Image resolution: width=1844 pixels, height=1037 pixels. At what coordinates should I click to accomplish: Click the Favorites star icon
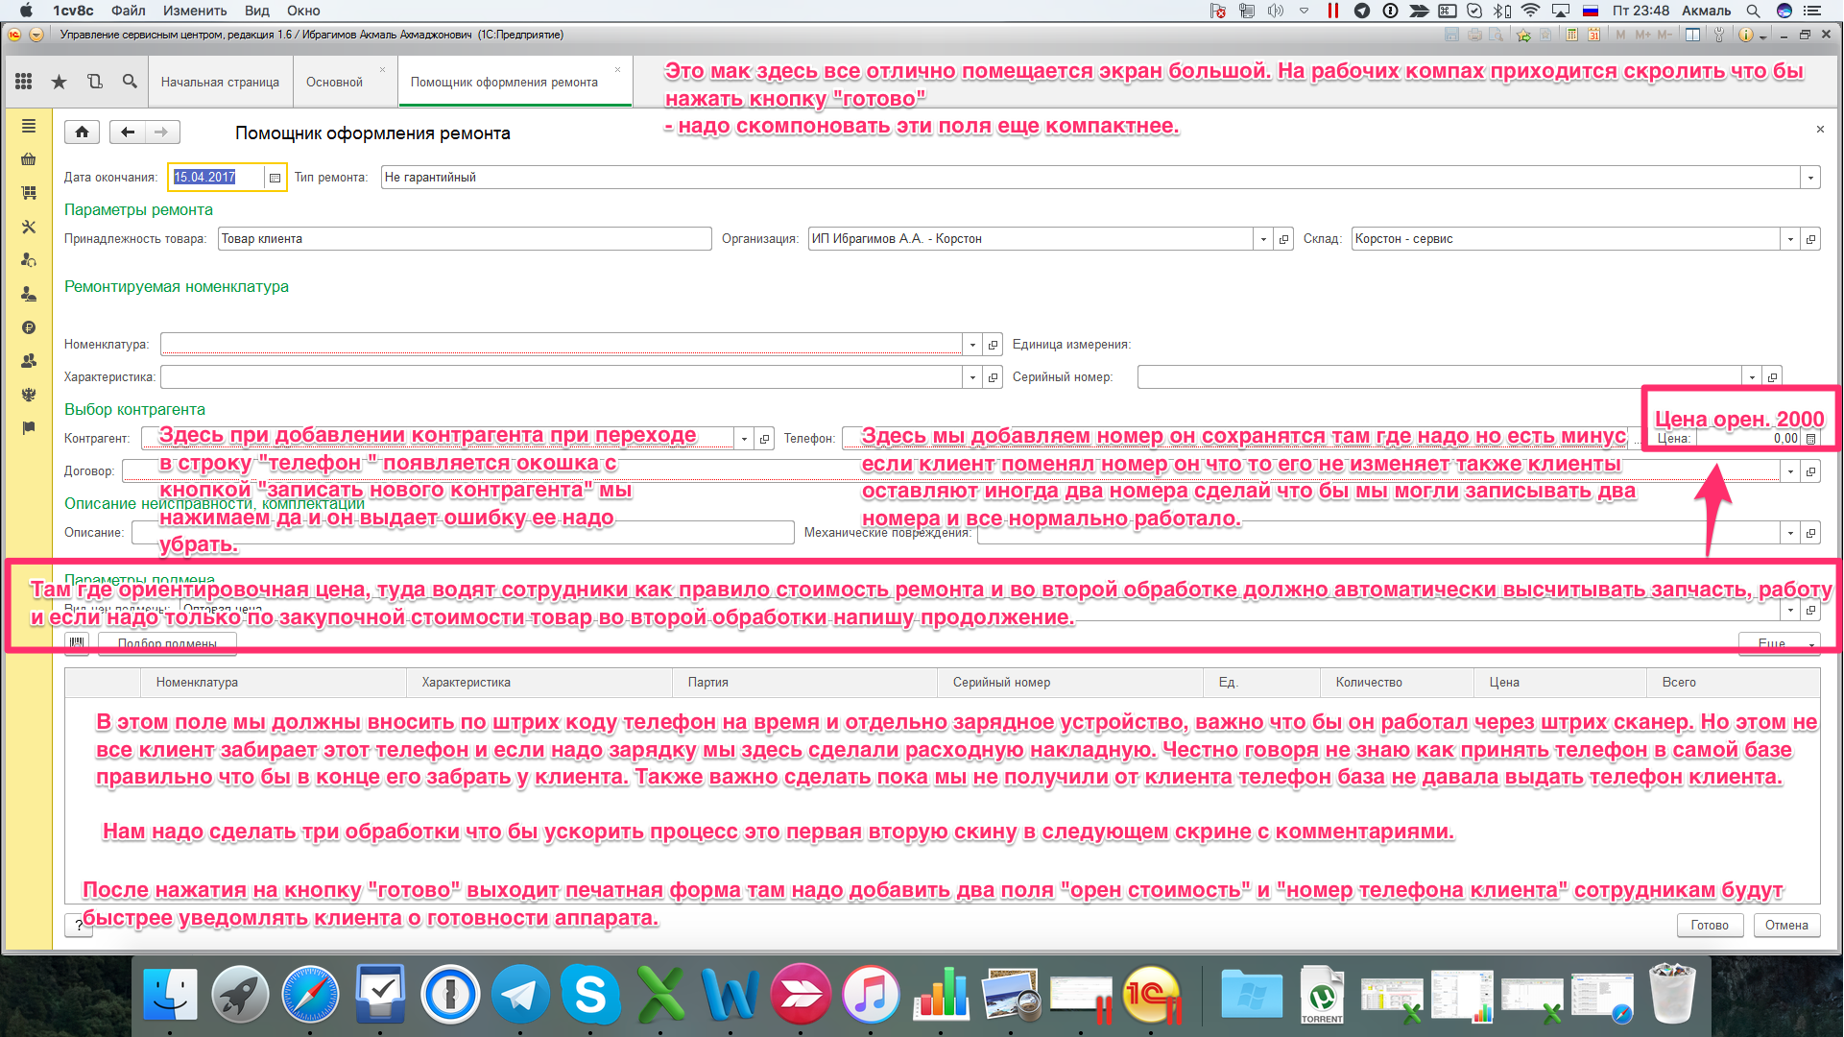(59, 82)
